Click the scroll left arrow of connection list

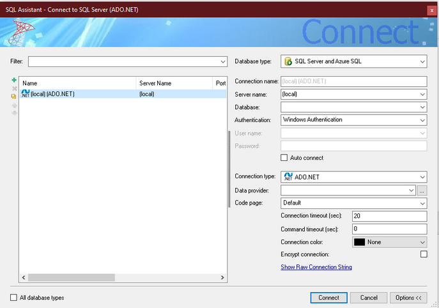coord(24,277)
